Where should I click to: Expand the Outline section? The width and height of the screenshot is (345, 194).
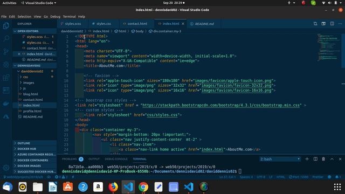click(34, 143)
